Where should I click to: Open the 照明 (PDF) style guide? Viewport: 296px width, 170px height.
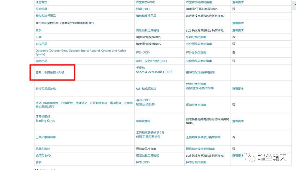143,9
